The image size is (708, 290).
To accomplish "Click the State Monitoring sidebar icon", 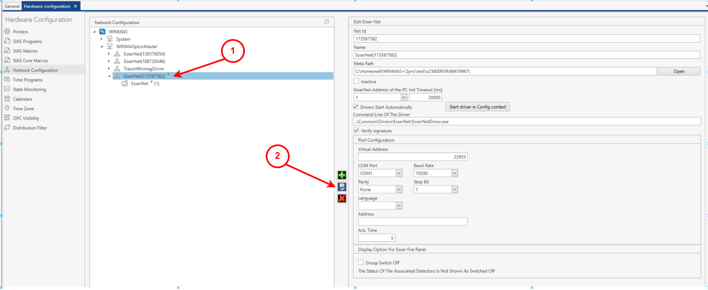I will click(x=7, y=89).
